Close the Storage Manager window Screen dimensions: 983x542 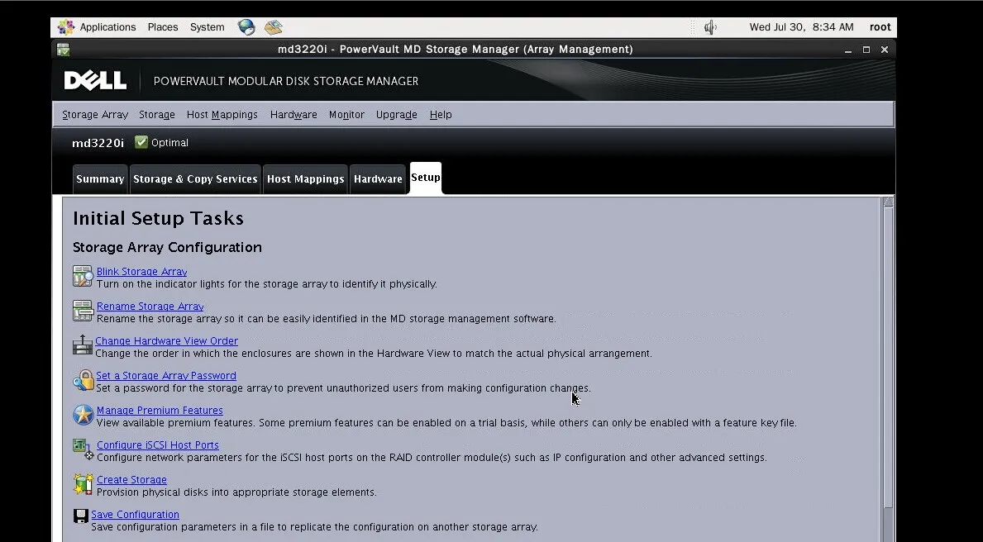click(x=885, y=50)
